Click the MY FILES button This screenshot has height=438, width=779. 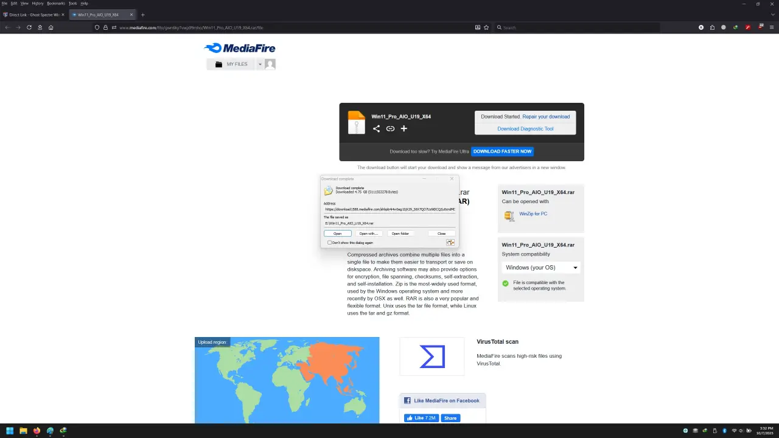pos(231,64)
